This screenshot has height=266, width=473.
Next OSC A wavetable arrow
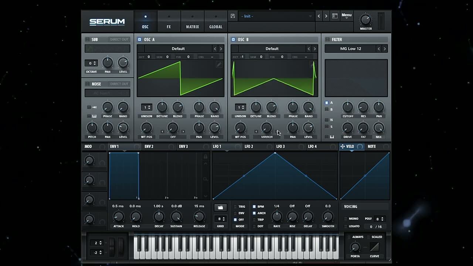(x=221, y=49)
